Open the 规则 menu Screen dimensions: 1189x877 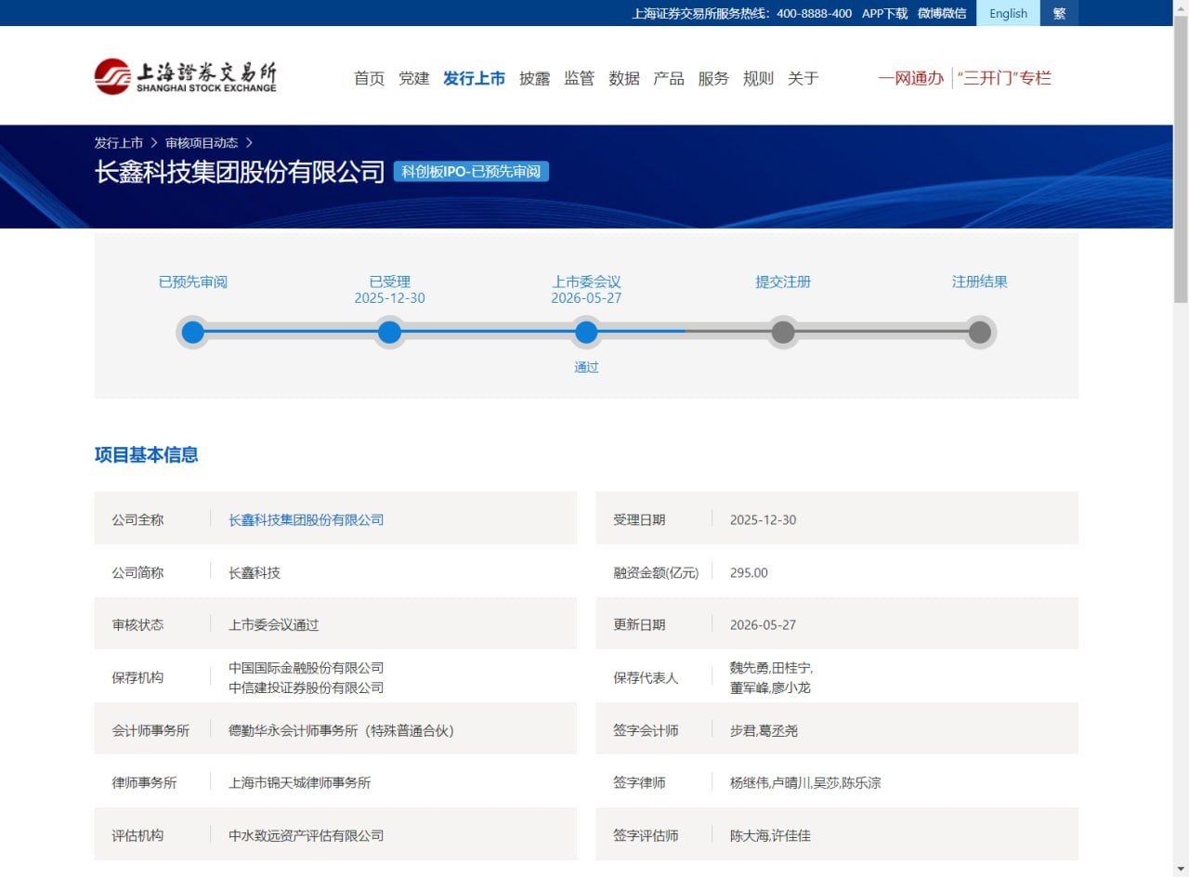pyautogui.click(x=758, y=79)
